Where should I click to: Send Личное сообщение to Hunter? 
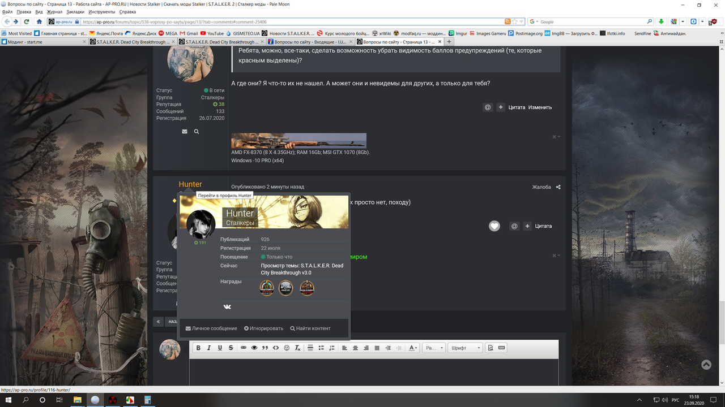(x=211, y=328)
